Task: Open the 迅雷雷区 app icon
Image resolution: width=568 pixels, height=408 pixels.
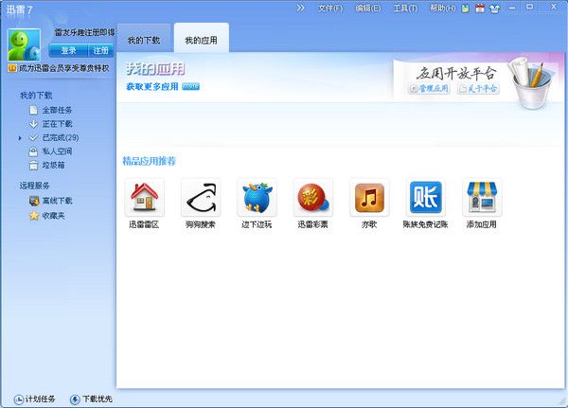Action: 144,198
